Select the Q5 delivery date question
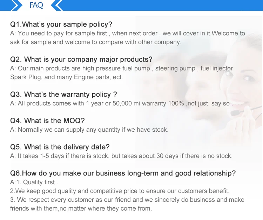The height and width of the screenshot is (220, 263). point(60,147)
